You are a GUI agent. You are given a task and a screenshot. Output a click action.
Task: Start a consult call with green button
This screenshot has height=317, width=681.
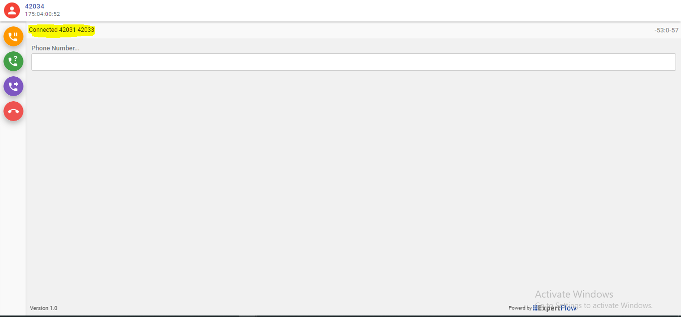click(x=13, y=61)
